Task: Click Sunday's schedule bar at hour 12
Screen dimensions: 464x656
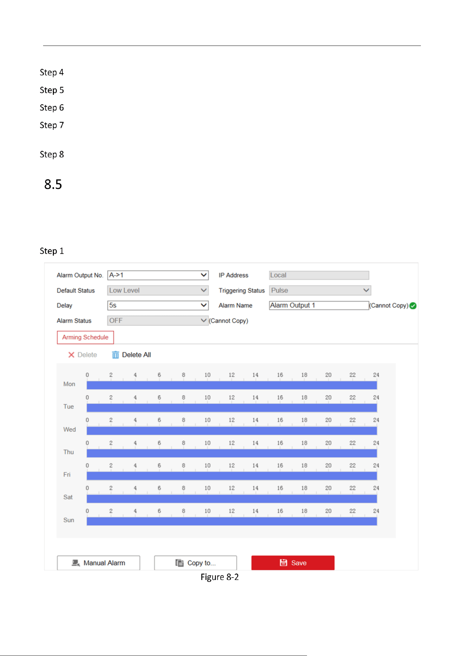Action: click(232, 521)
